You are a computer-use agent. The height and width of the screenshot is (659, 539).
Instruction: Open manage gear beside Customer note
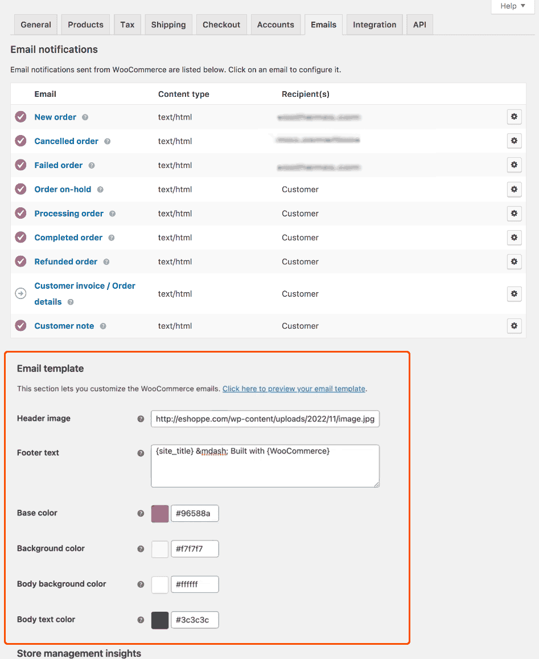(x=514, y=326)
